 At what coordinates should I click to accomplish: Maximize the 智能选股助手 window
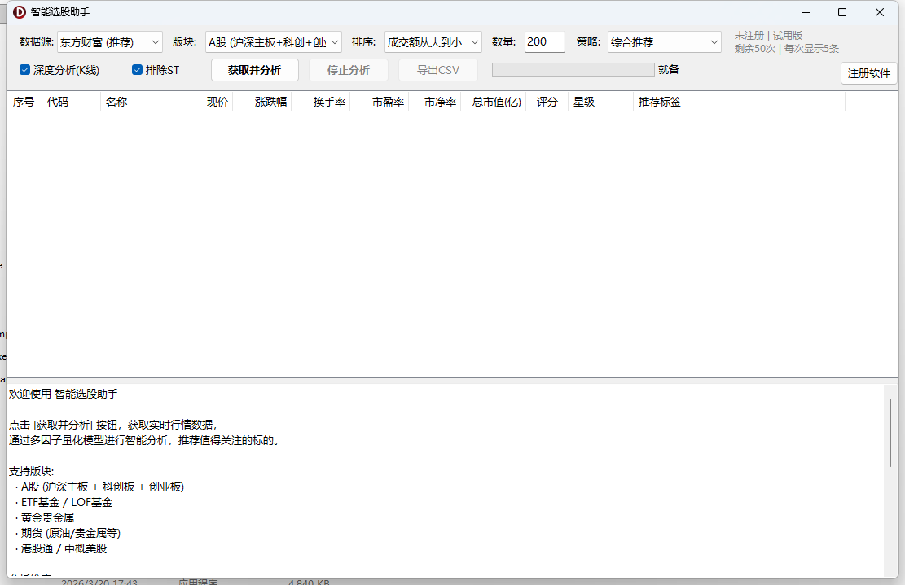[842, 12]
